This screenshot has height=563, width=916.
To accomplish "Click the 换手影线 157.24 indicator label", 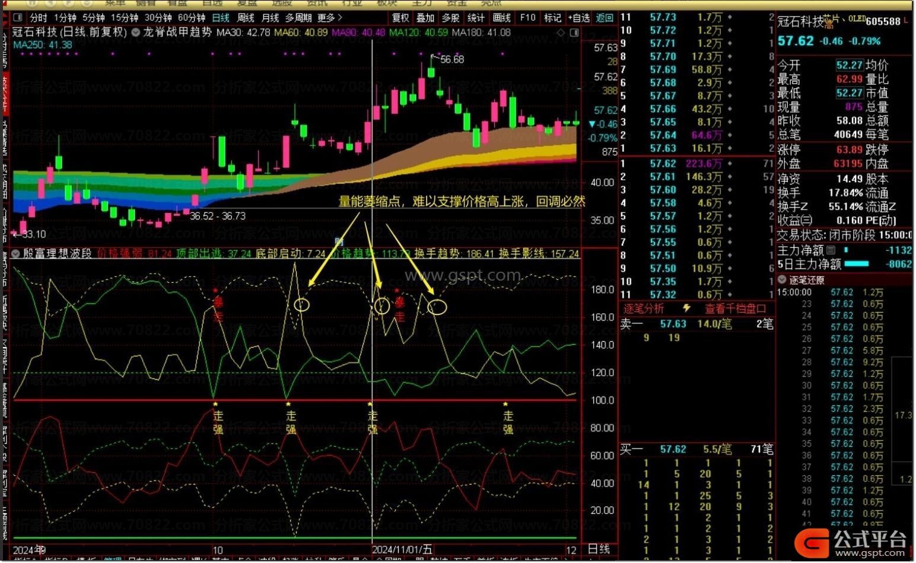I will click(539, 254).
